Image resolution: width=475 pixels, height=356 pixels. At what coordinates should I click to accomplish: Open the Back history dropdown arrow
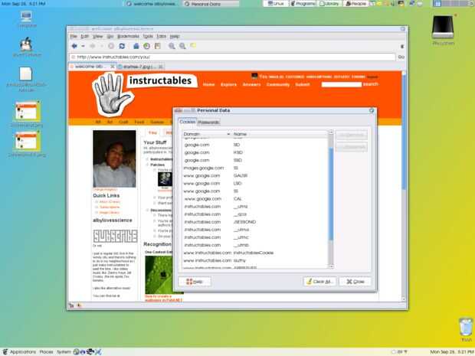[83, 46]
